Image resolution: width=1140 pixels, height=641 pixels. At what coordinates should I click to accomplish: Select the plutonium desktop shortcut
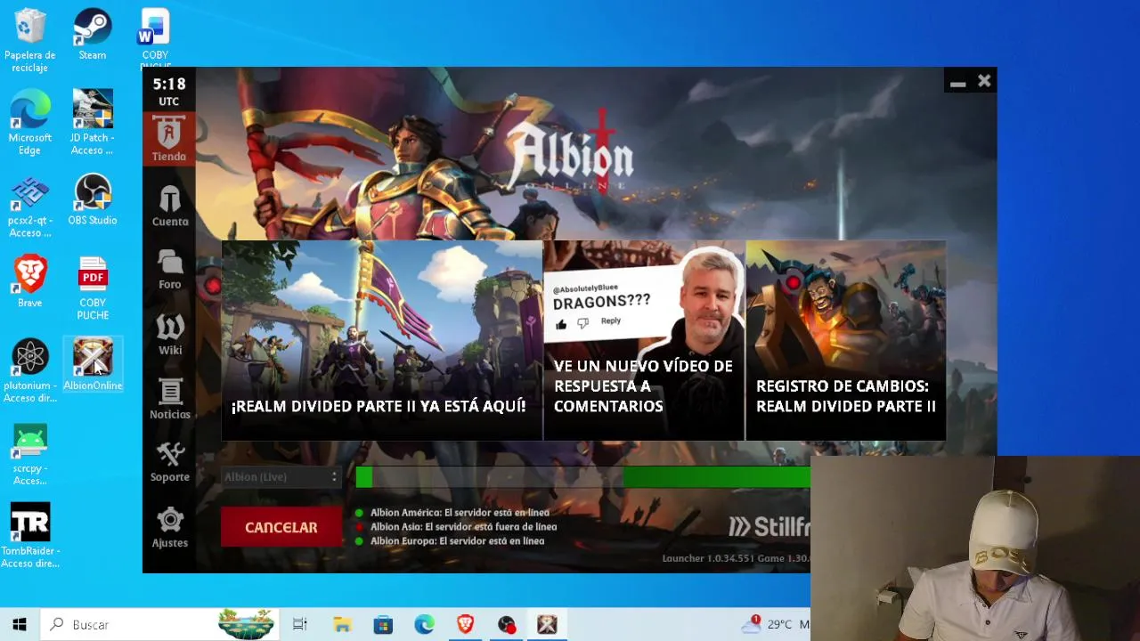(30, 371)
